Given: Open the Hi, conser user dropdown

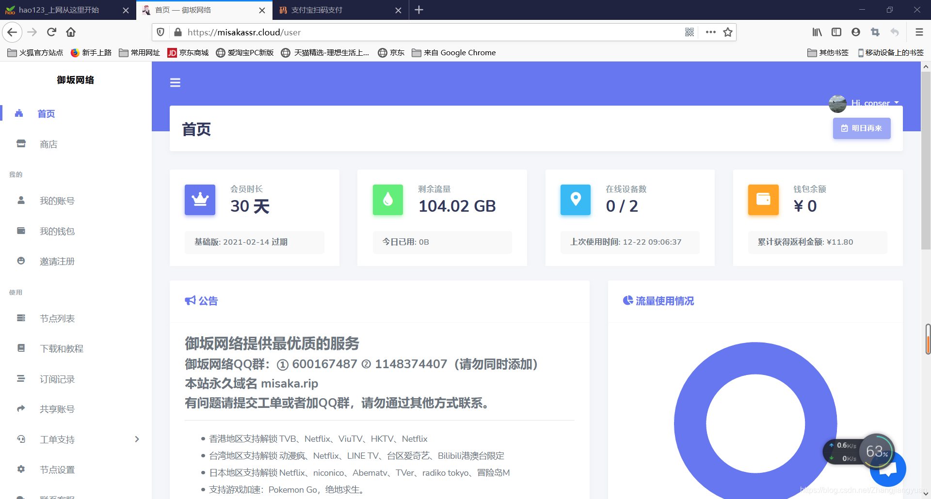Looking at the screenshot, I should (x=875, y=103).
